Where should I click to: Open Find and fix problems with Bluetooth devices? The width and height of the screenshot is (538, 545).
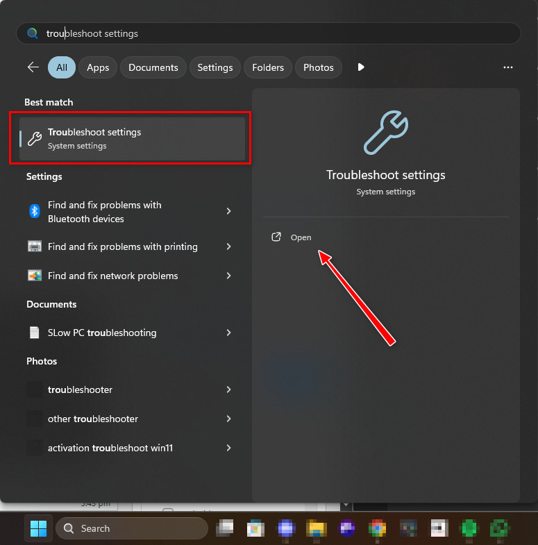point(131,212)
